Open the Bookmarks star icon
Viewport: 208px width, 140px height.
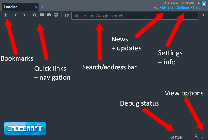point(5,15)
